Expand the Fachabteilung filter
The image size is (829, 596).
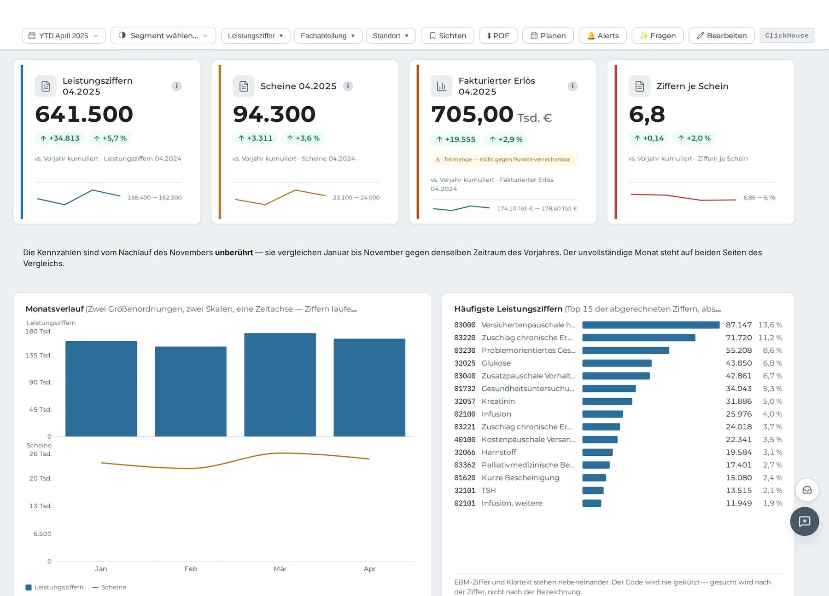(328, 35)
